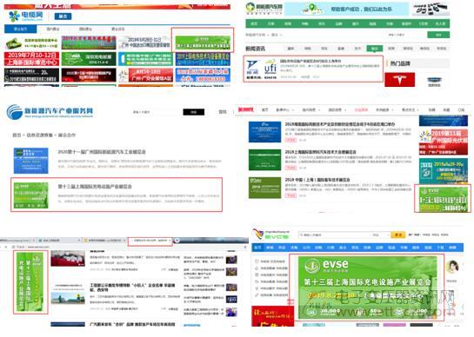Open the Tesla brand logo tile

(399, 79)
